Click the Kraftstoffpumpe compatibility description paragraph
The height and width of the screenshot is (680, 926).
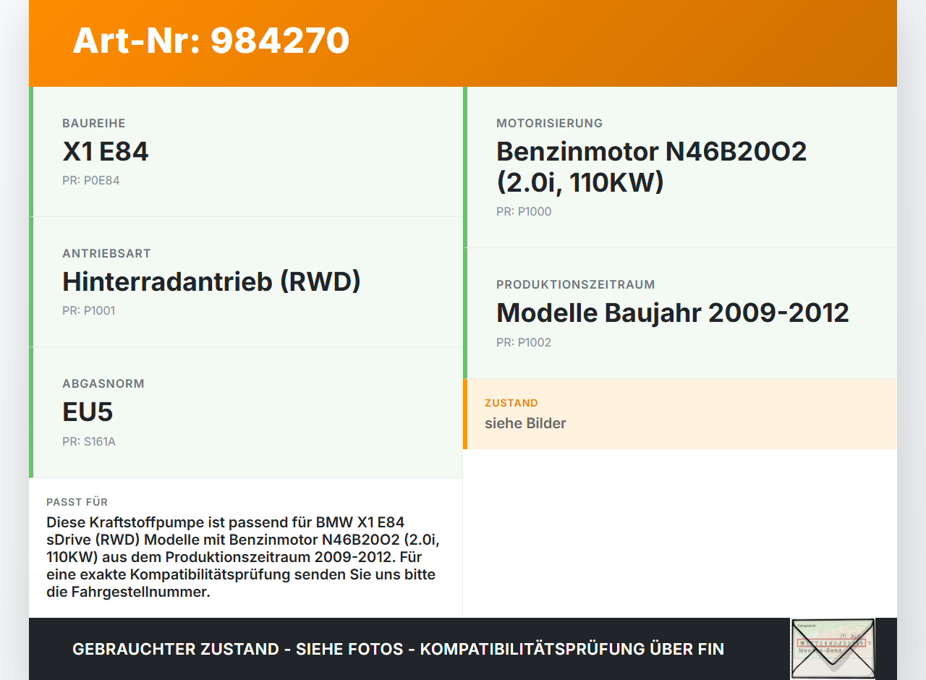(x=244, y=557)
